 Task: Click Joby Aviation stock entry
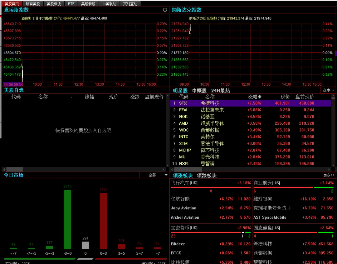[x=183, y=208]
